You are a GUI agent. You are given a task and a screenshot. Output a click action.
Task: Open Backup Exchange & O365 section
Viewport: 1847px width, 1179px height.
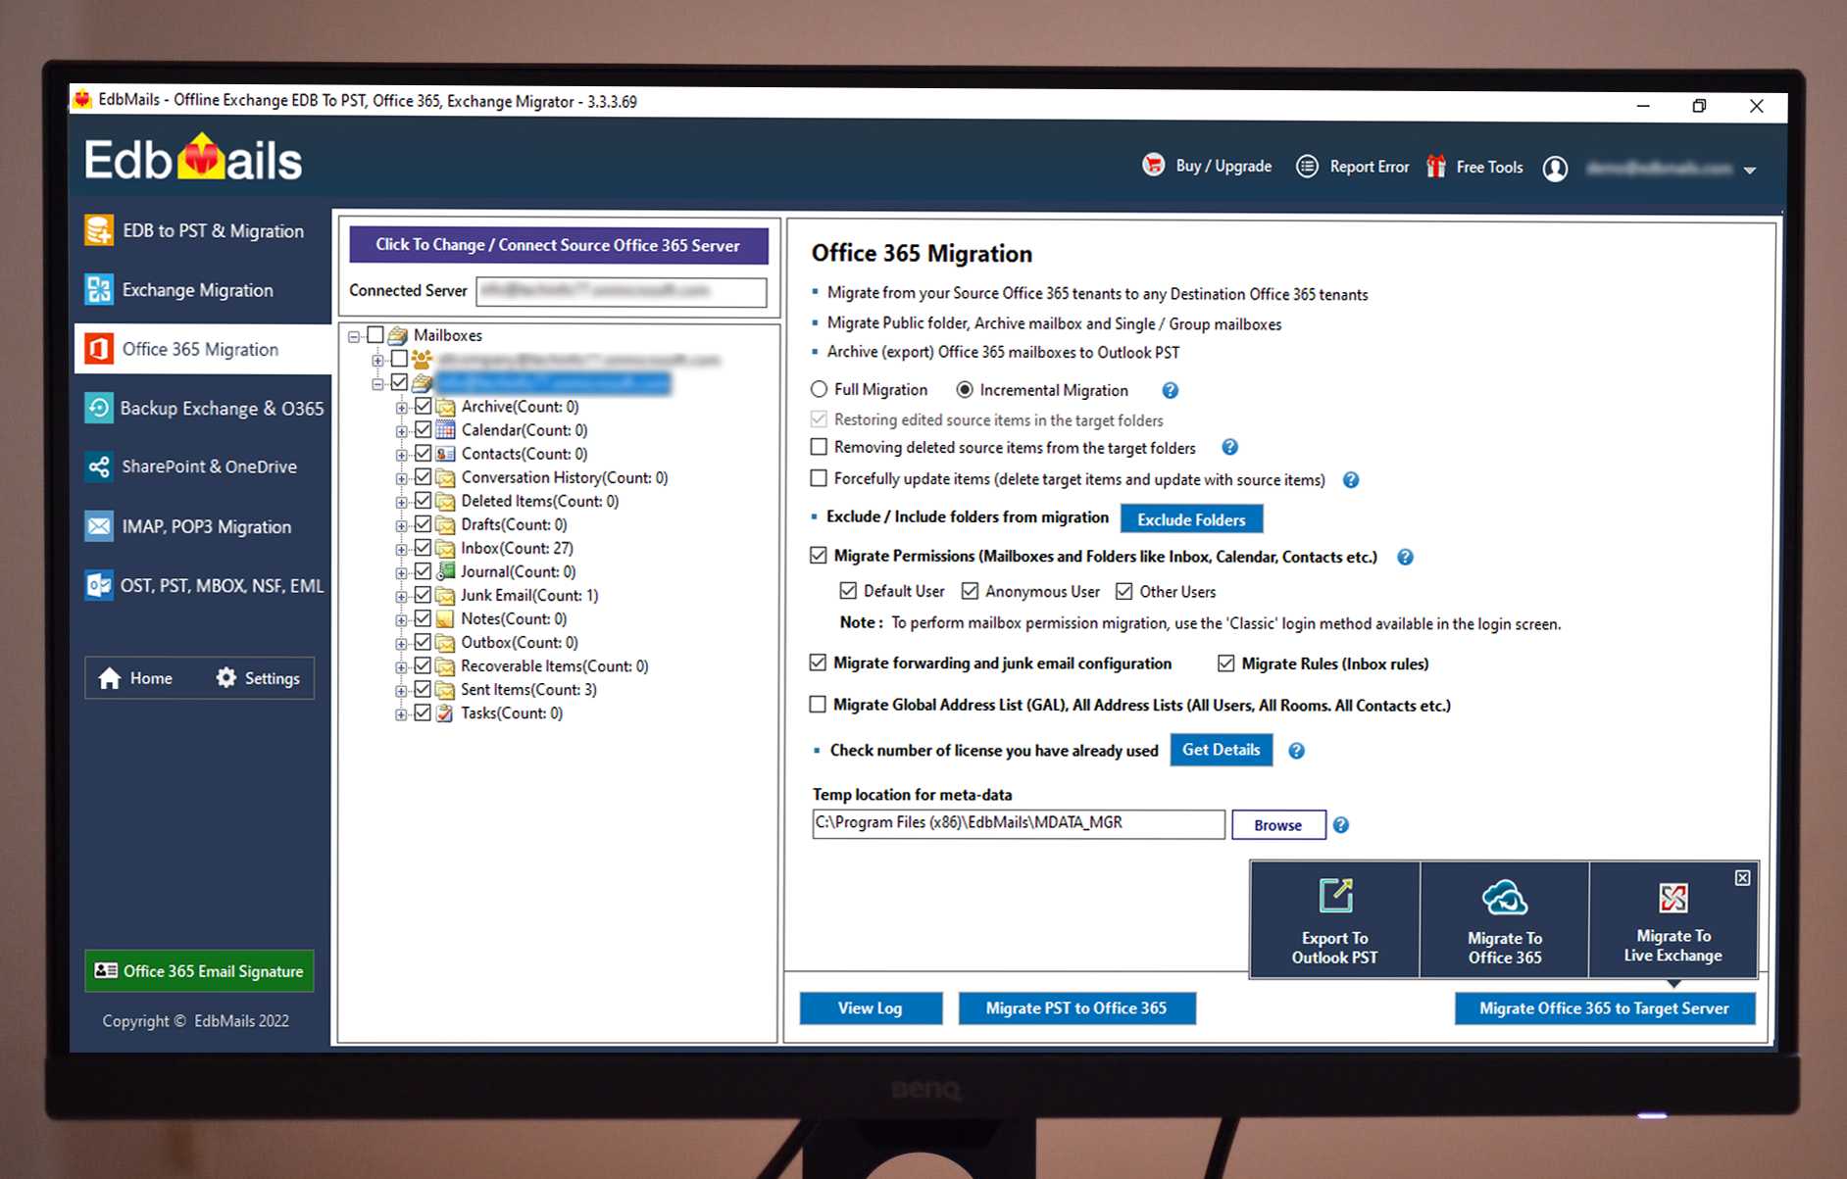[202, 408]
